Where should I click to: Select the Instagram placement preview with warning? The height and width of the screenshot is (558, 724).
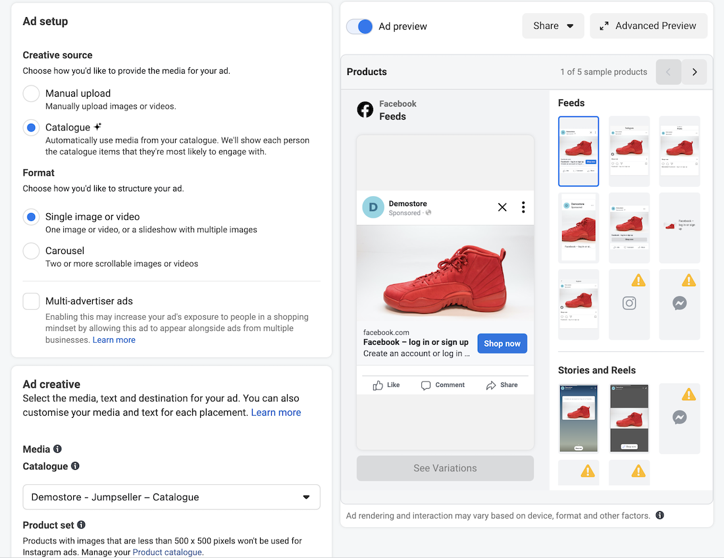click(629, 304)
